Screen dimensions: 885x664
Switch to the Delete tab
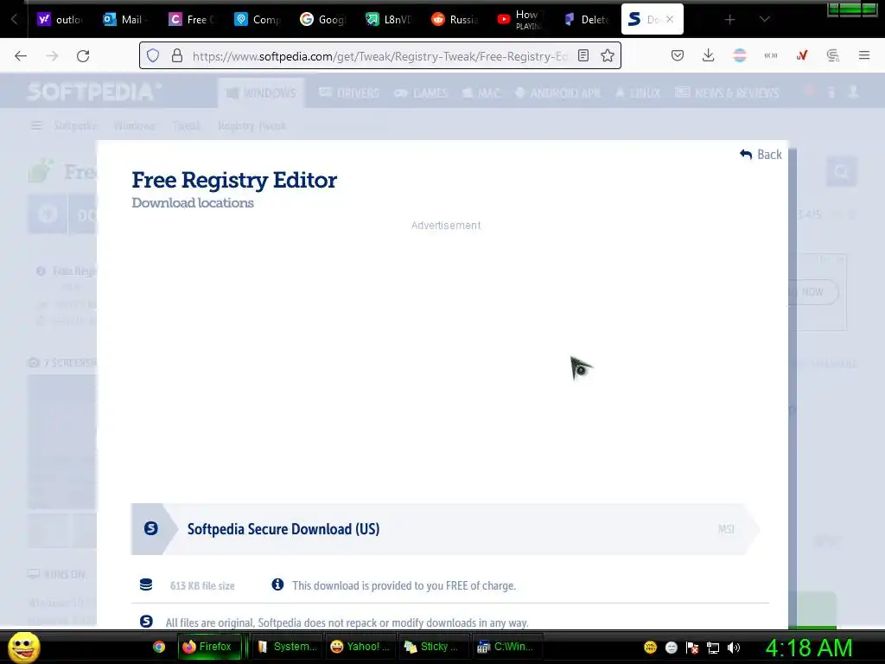587,19
